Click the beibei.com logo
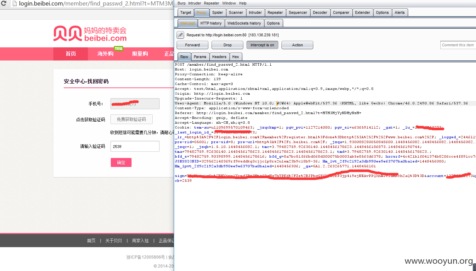 pos(90,34)
